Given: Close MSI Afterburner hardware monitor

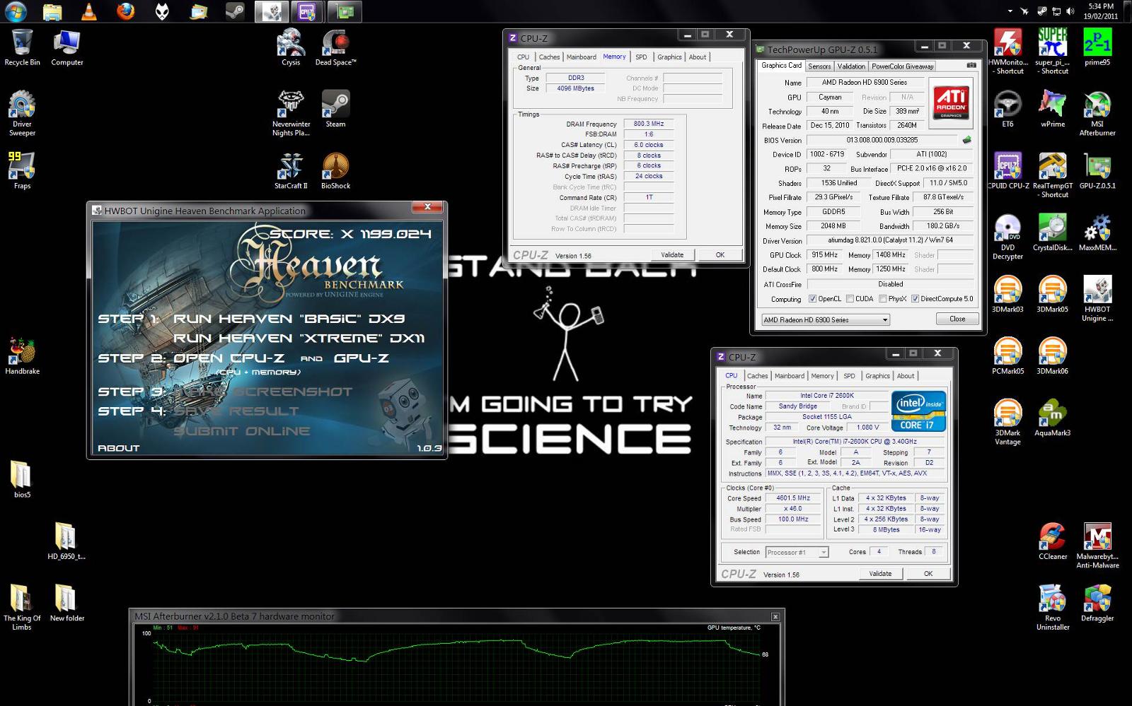Looking at the screenshot, I should (x=775, y=617).
